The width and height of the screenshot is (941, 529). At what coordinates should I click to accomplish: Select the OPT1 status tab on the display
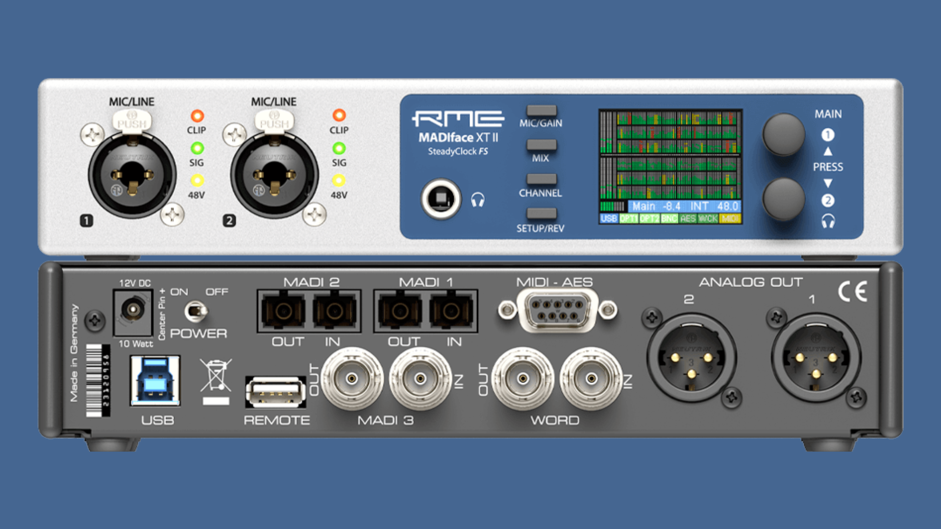(629, 219)
